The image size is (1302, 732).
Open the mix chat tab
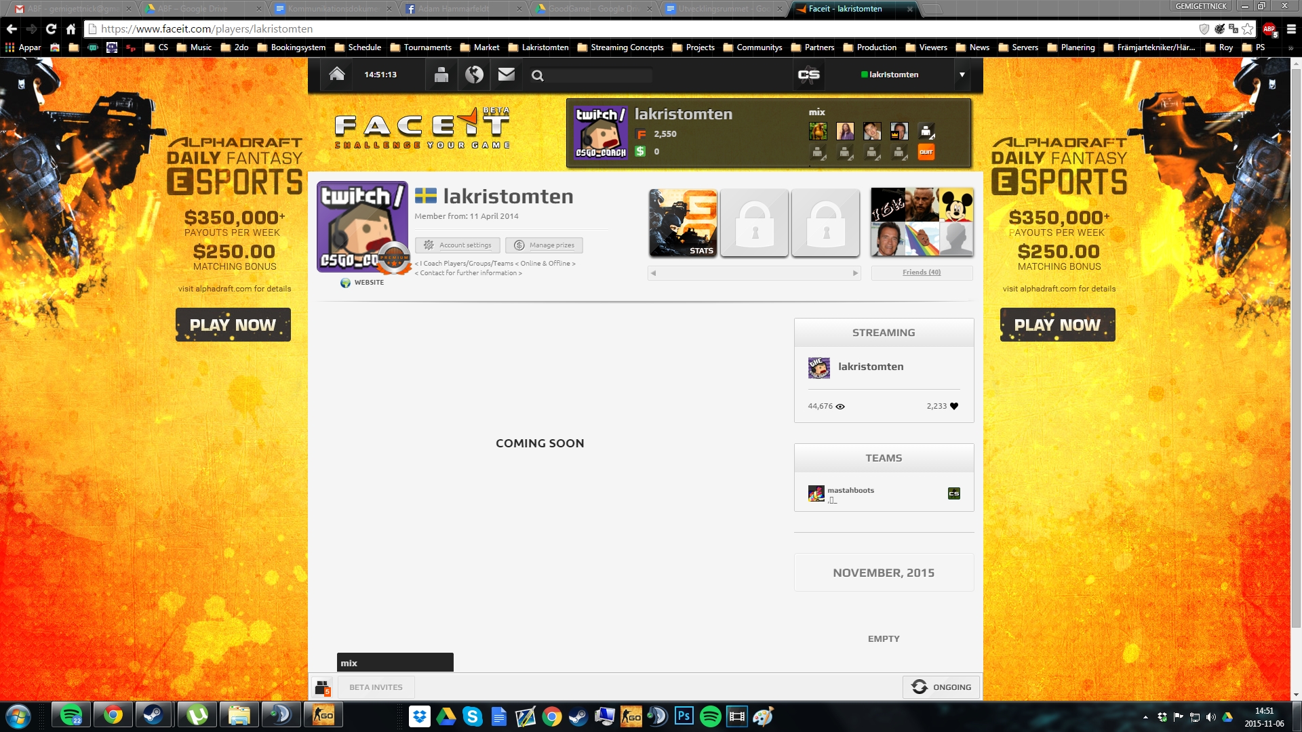click(395, 663)
